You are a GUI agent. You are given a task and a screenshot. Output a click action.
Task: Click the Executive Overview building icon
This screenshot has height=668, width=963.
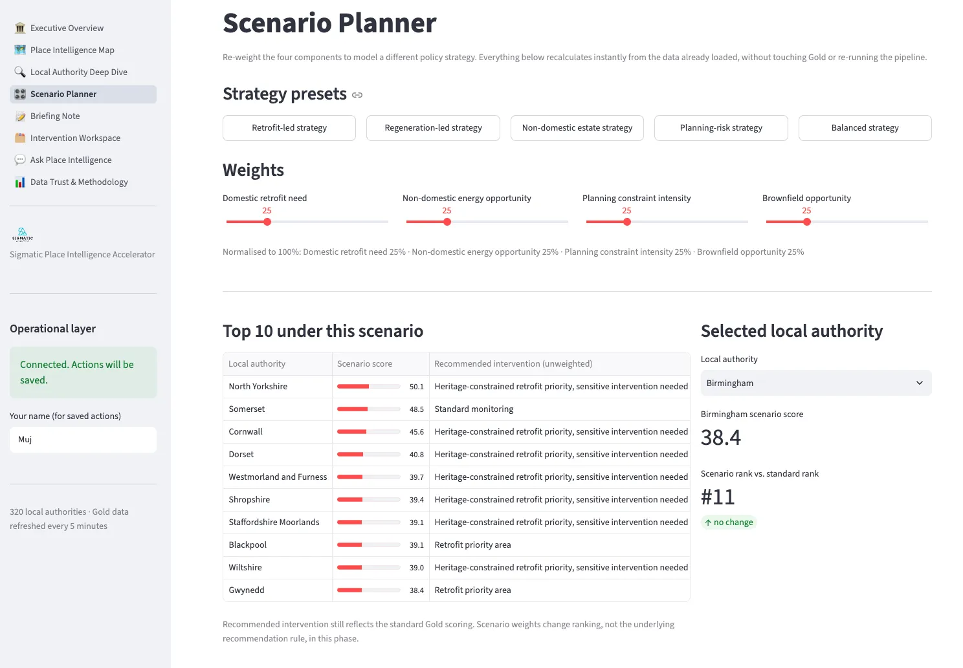point(20,28)
